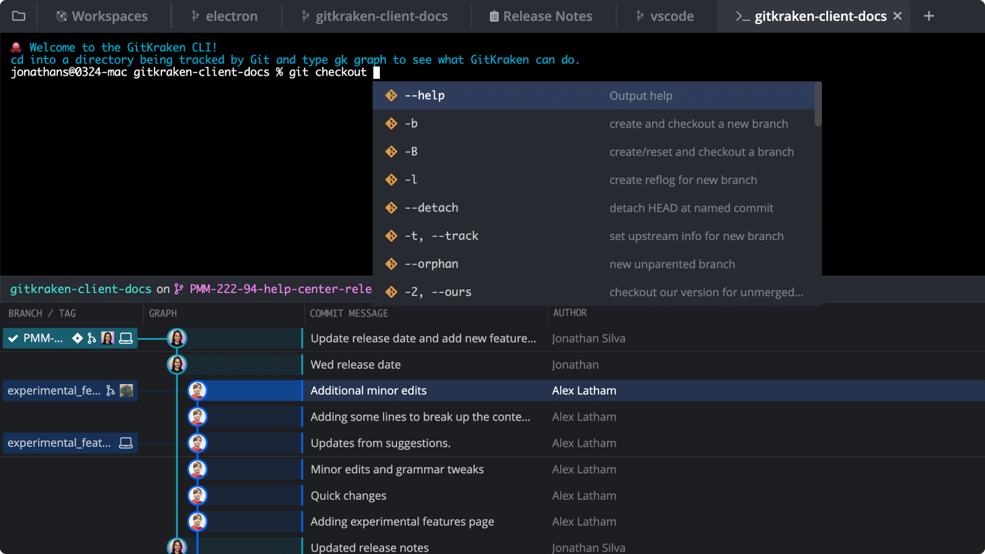
Task: Switch to the Workspaces tab
Action: tap(102, 16)
